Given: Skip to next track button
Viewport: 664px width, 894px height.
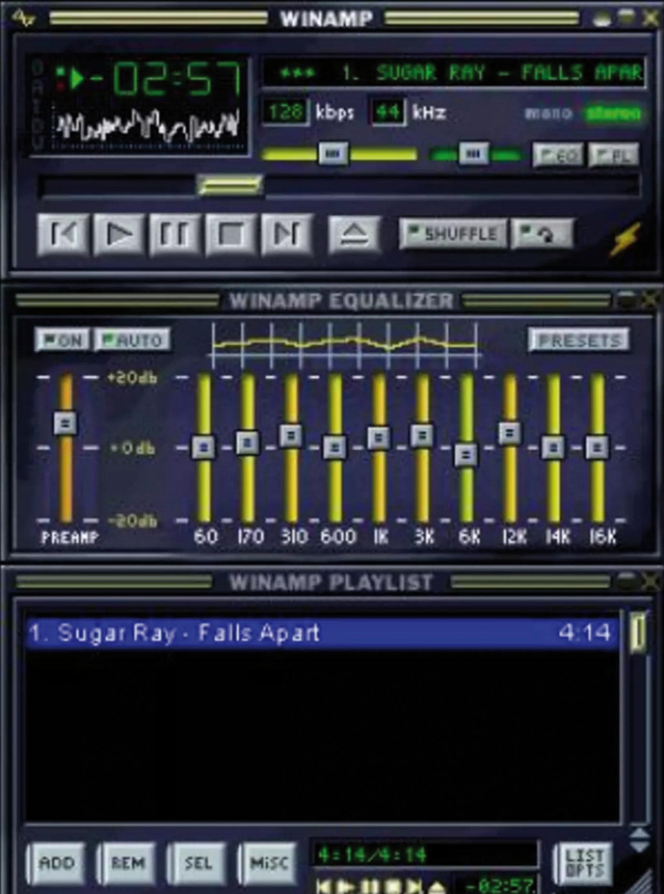Looking at the screenshot, I should click(x=287, y=234).
